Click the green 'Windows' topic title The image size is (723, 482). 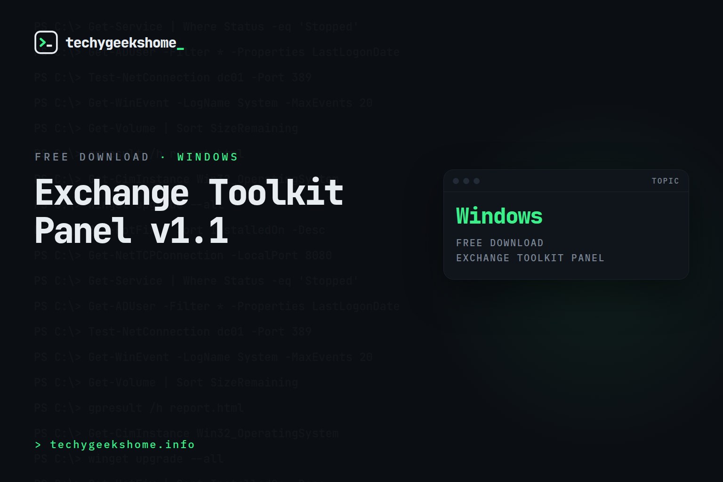pyautogui.click(x=499, y=216)
